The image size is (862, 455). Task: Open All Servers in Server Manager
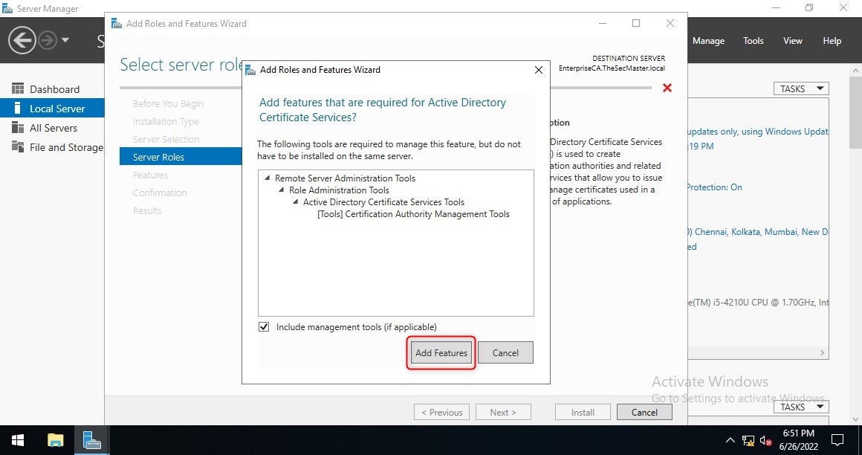pyautogui.click(x=52, y=128)
